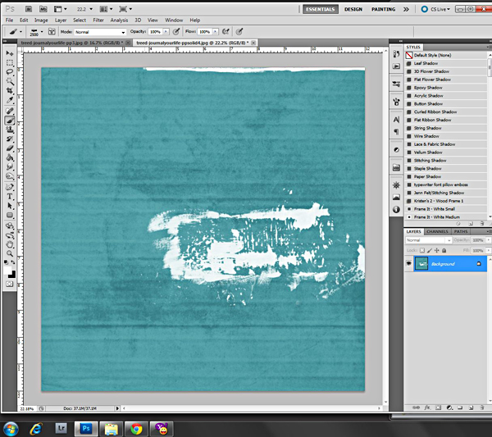Open the Filter menu

click(x=98, y=20)
